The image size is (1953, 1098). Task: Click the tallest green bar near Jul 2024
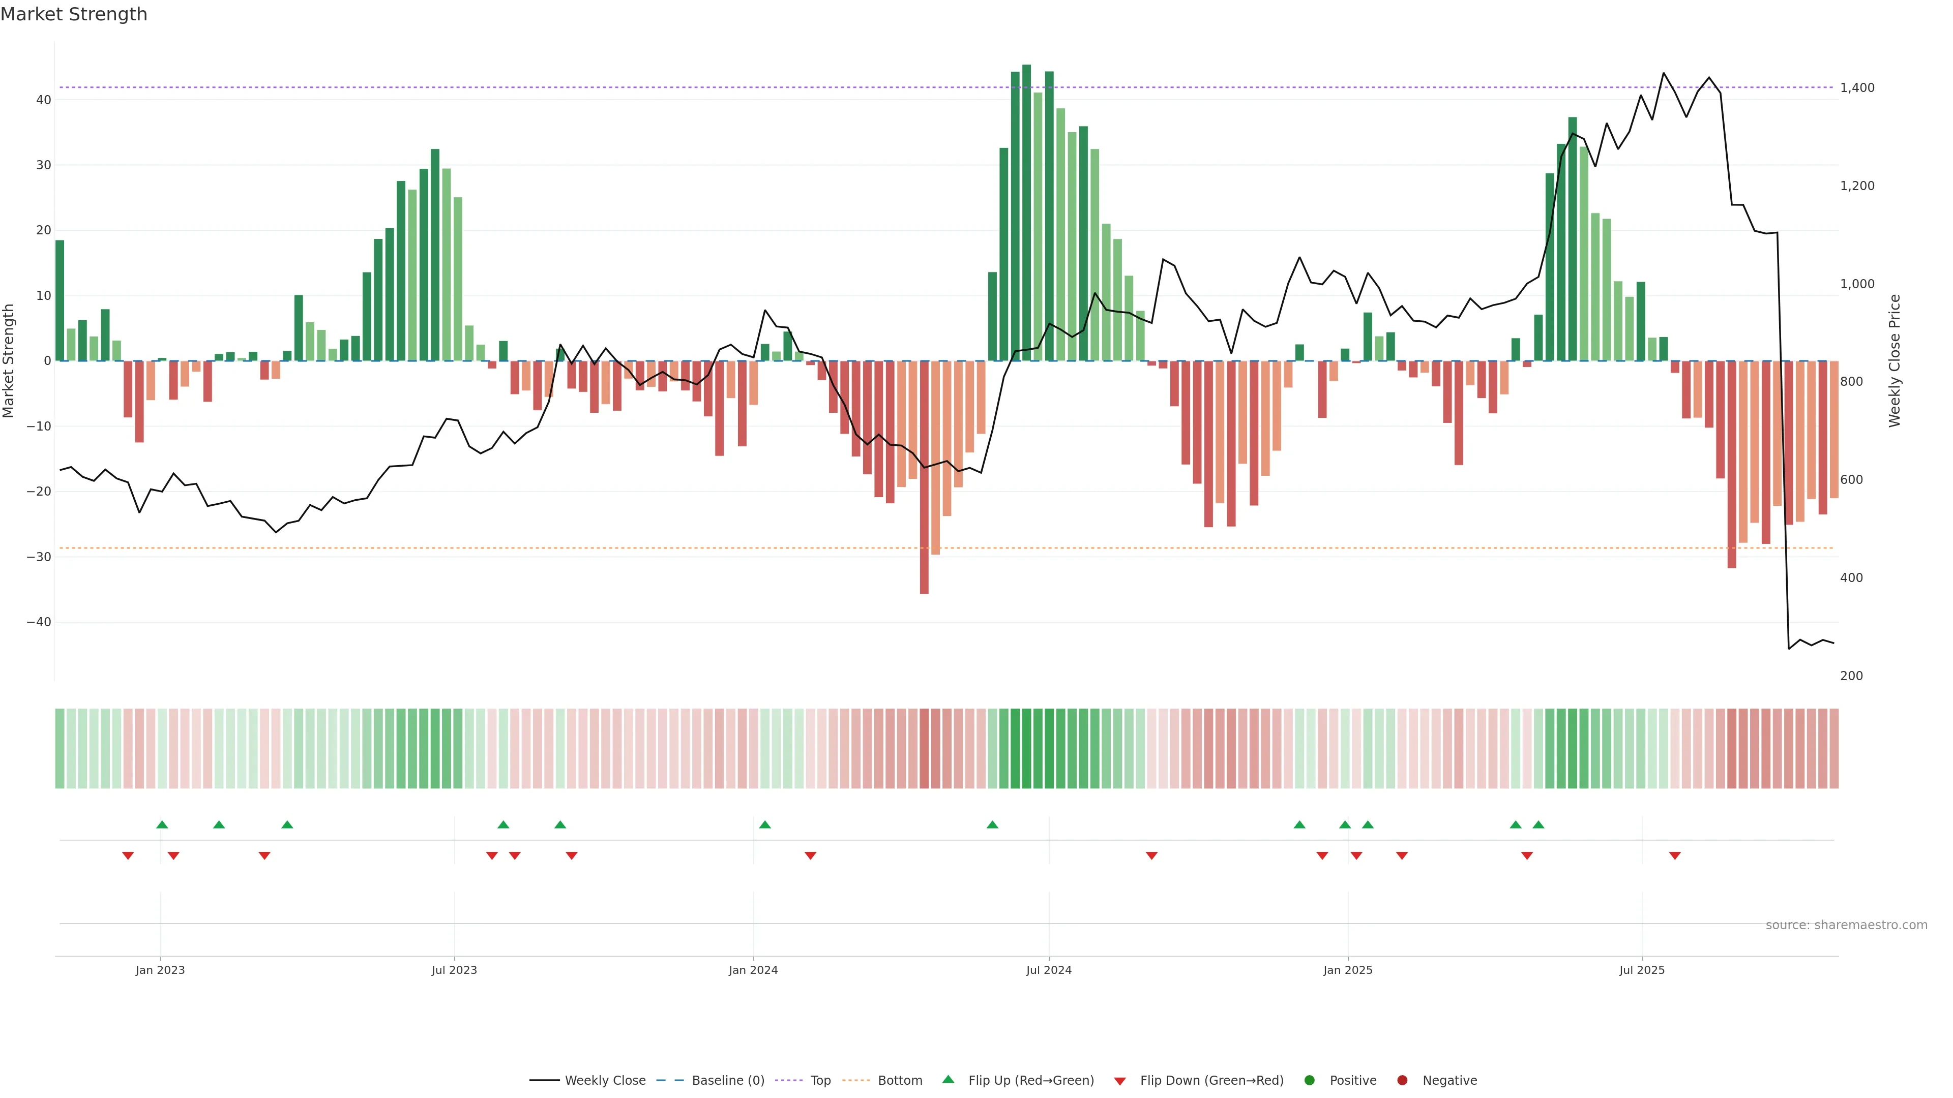pyautogui.click(x=1026, y=212)
